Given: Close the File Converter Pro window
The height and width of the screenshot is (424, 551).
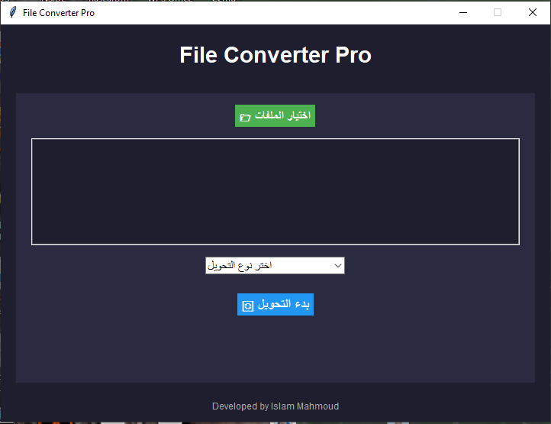Looking at the screenshot, I should coord(533,13).
